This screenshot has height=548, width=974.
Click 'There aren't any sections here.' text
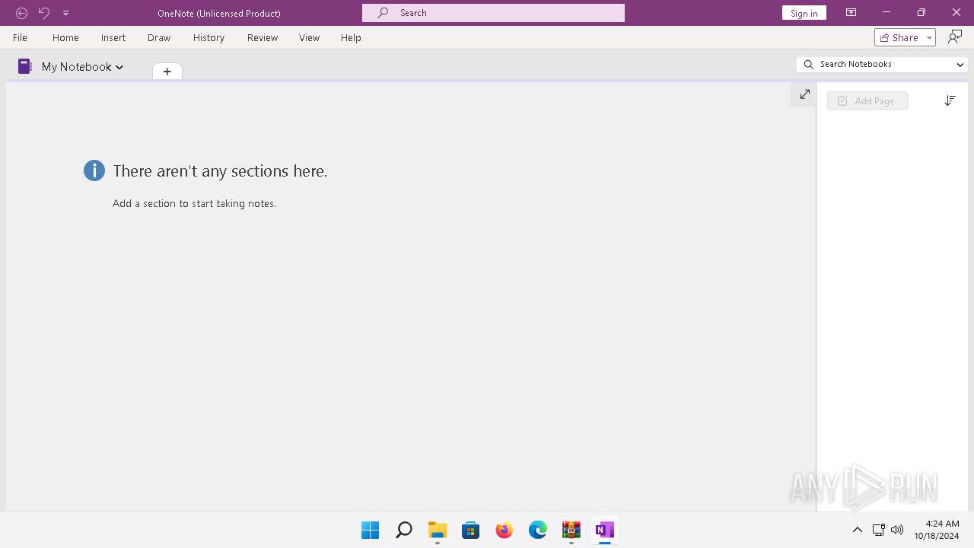[220, 171]
